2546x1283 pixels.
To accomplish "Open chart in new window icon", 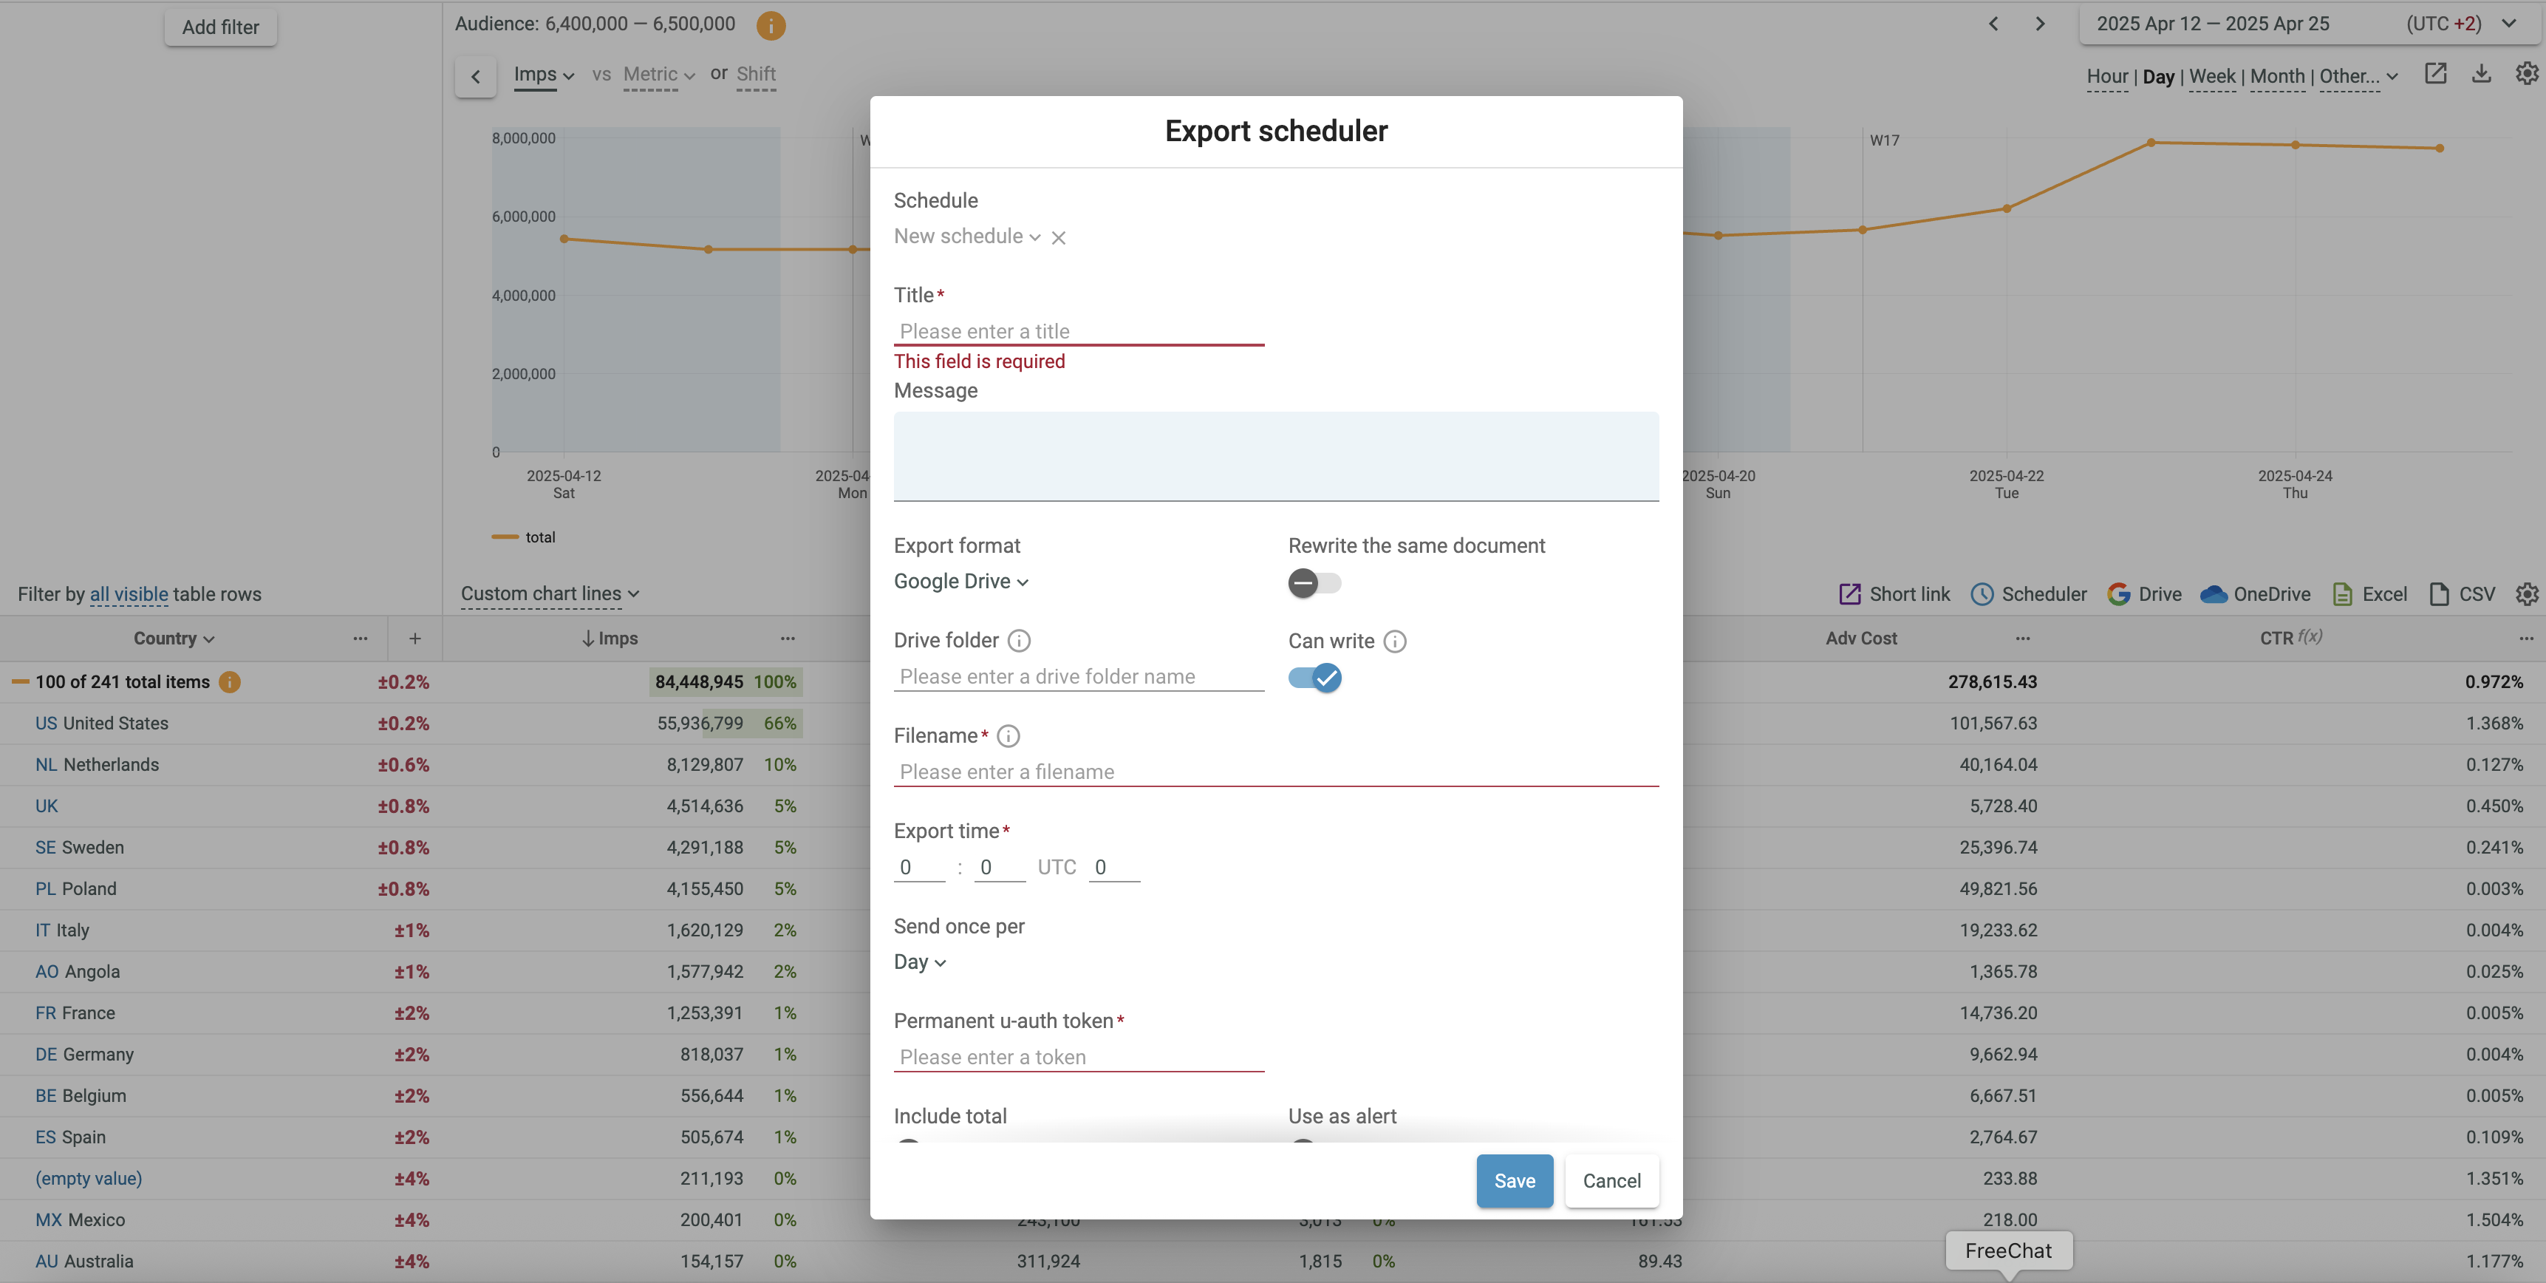I will coord(2435,74).
